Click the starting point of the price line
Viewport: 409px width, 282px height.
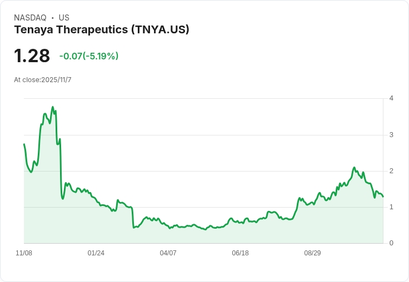[24, 144]
